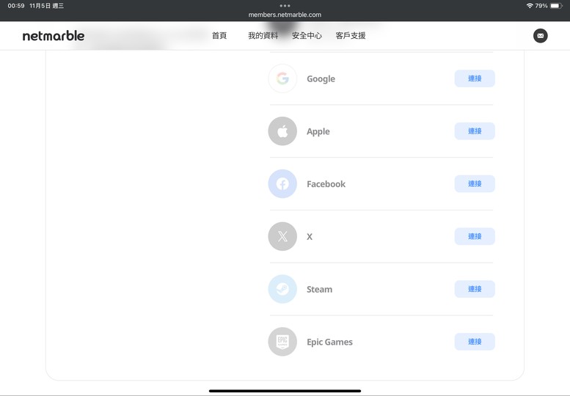Open 我的資料 menu item
Image resolution: width=570 pixels, height=396 pixels.
tap(263, 35)
